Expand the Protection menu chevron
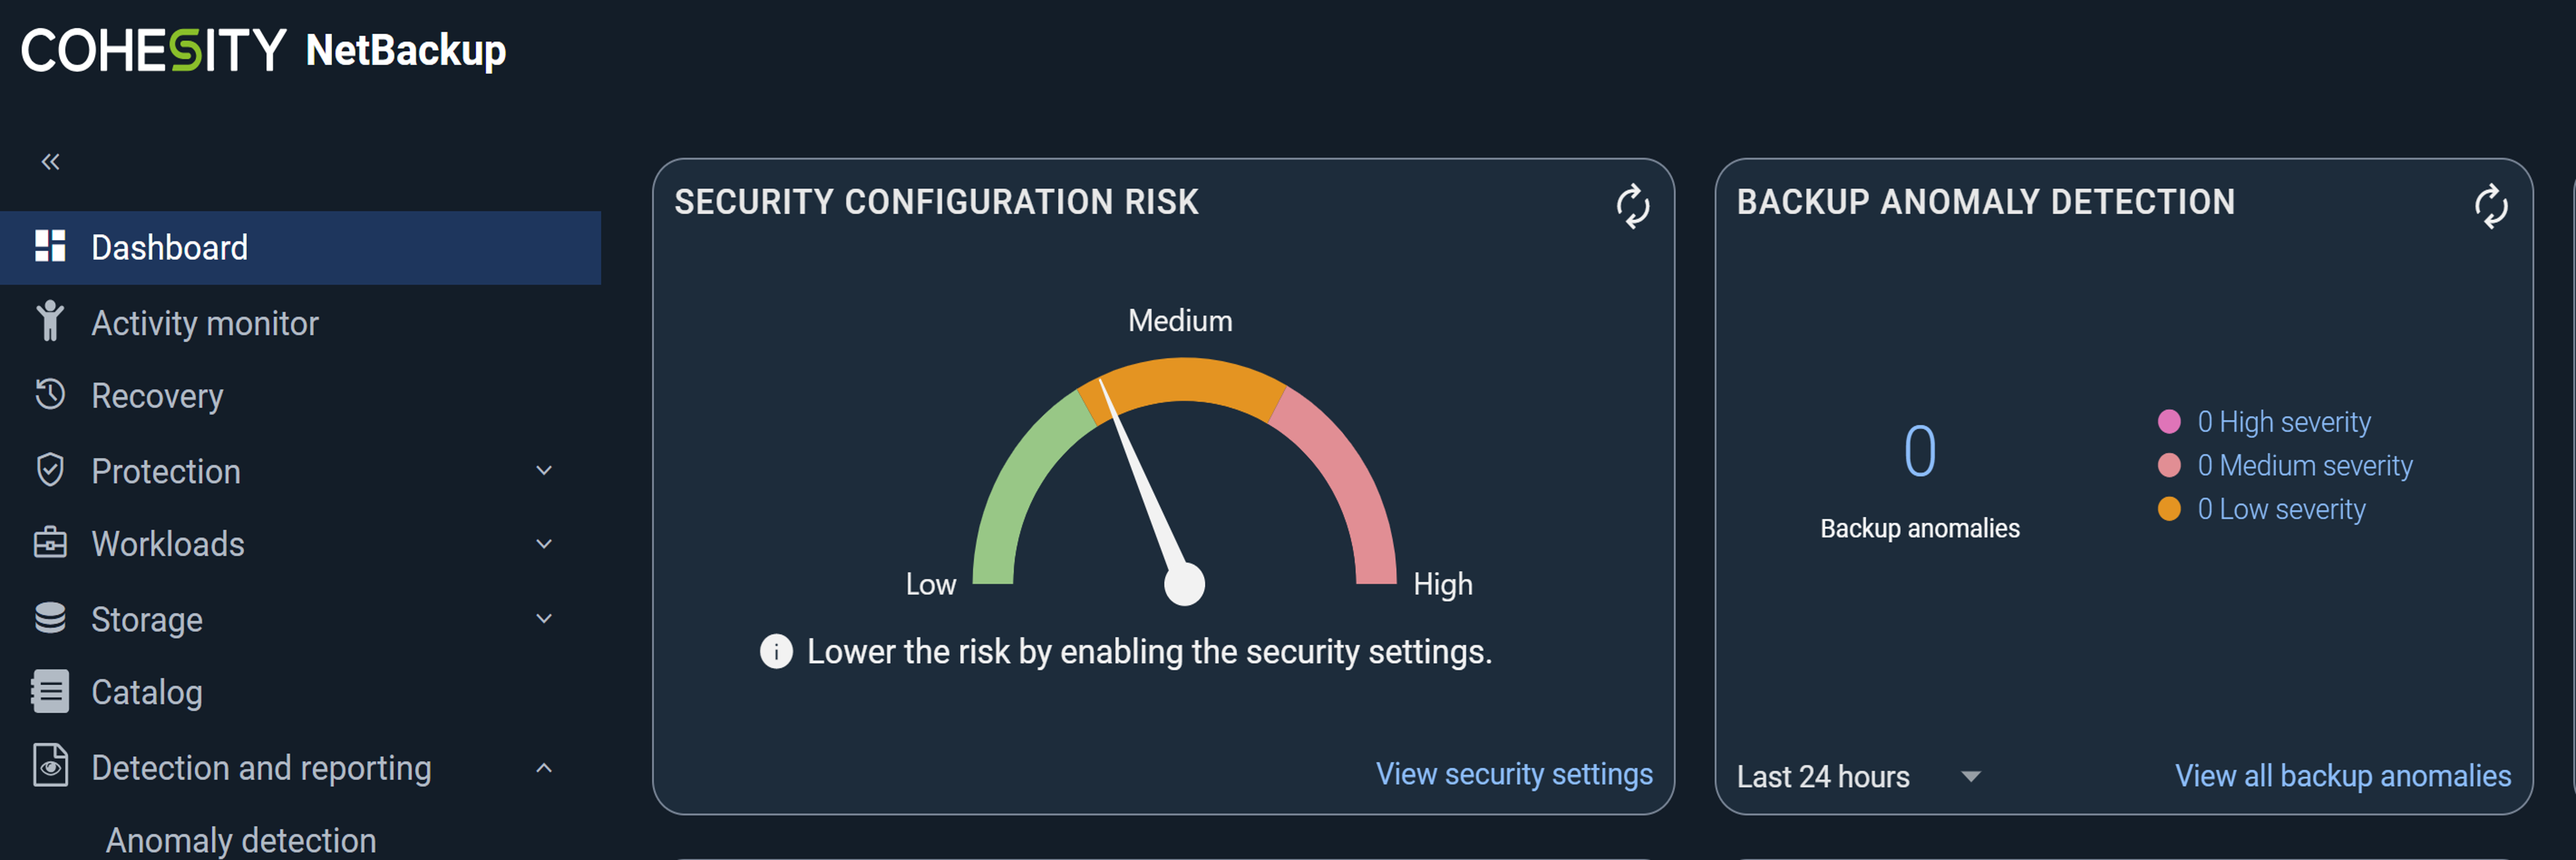This screenshot has width=2576, height=860. point(544,470)
